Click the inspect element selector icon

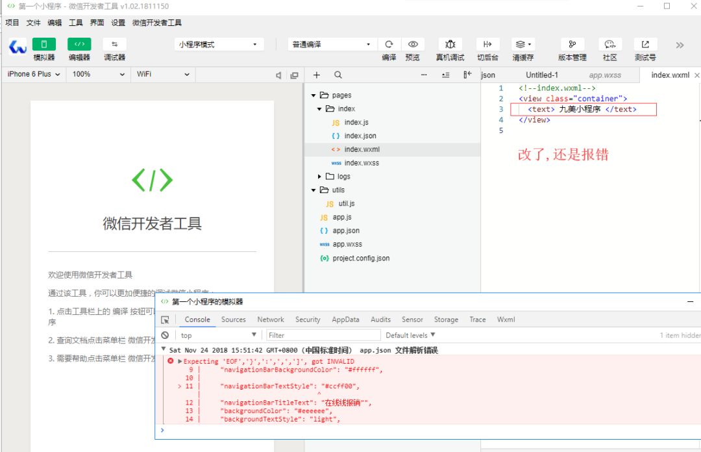(x=165, y=320)
